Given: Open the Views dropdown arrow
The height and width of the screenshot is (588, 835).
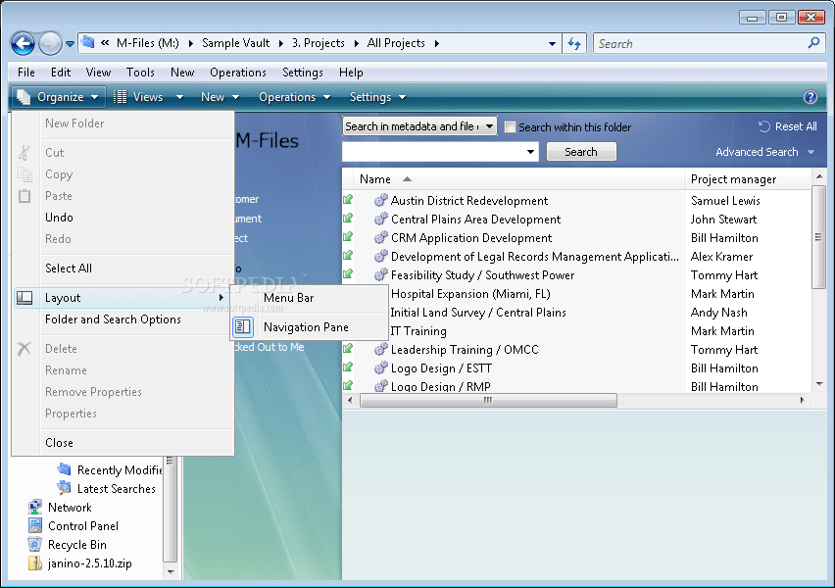Looking at the screenshot, I should (x=179, y=97).
